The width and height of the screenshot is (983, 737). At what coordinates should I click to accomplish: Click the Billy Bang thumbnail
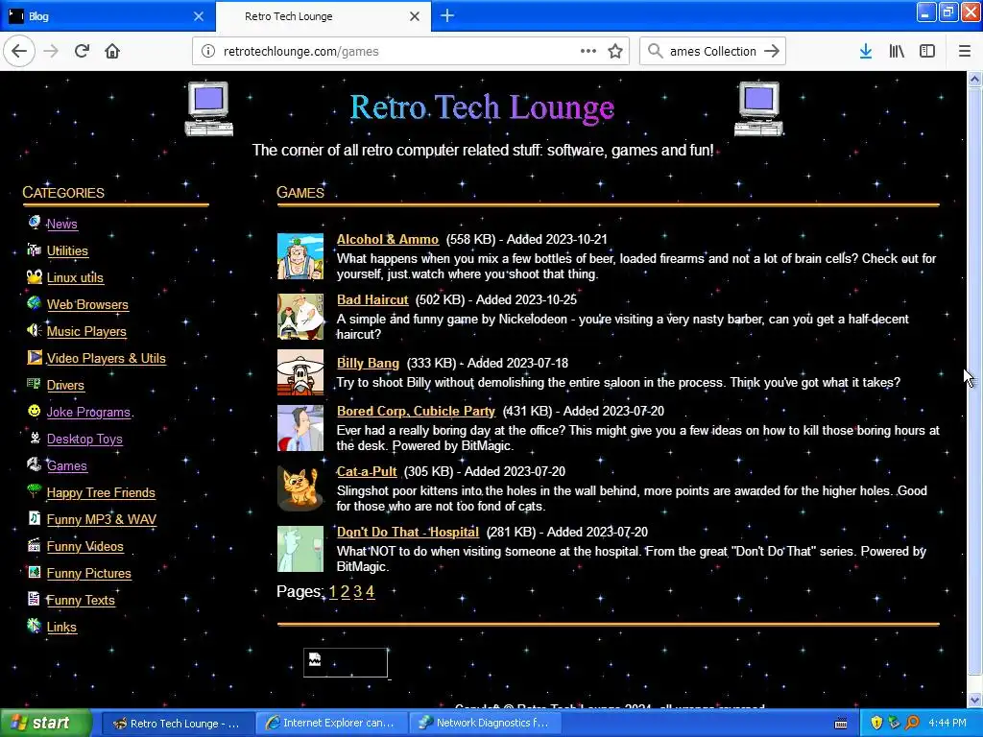click(x=300, y=372)
